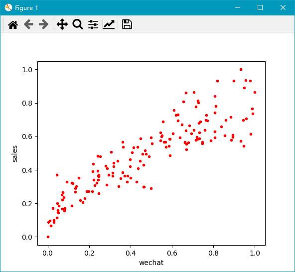The image size is (295, 272).
Task: Click the 'wechat' x-axis label
Action: 151,263
